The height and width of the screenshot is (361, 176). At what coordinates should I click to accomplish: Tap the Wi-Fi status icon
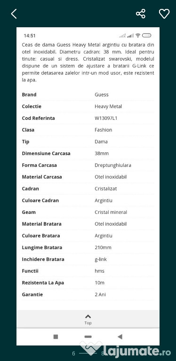point(138,35)
